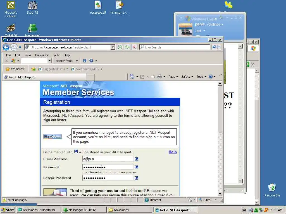Open status dropdown in Windows Live Messenger window

click(222, 25)
